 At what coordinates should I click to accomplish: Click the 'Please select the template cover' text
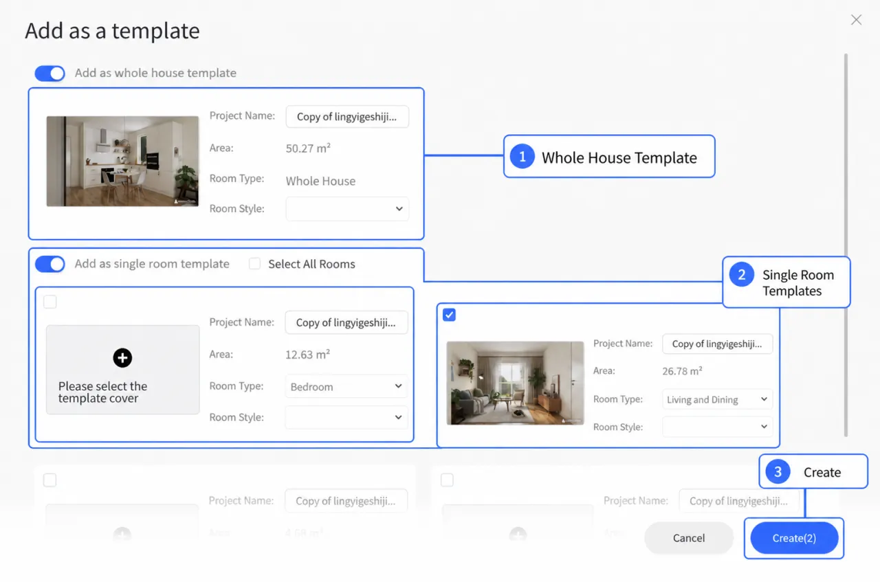coord(103,392)
